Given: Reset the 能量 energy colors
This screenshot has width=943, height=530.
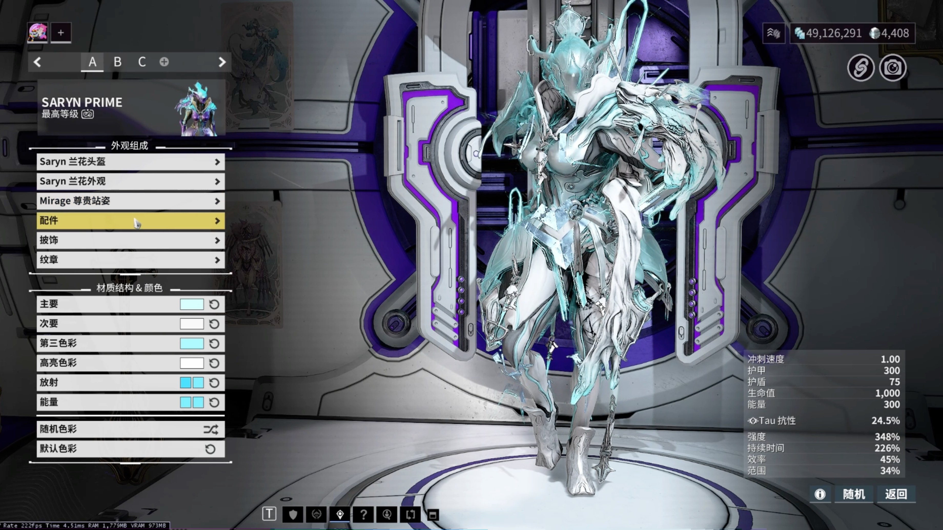Looking at the screenshot, I should click(214, 402).
